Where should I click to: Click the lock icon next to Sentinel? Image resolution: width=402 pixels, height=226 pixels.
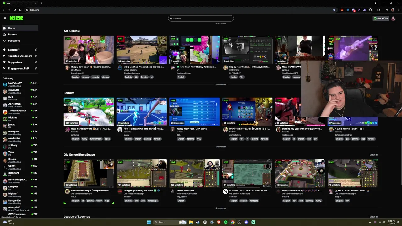pyautogui.click(x=35, y=50)
